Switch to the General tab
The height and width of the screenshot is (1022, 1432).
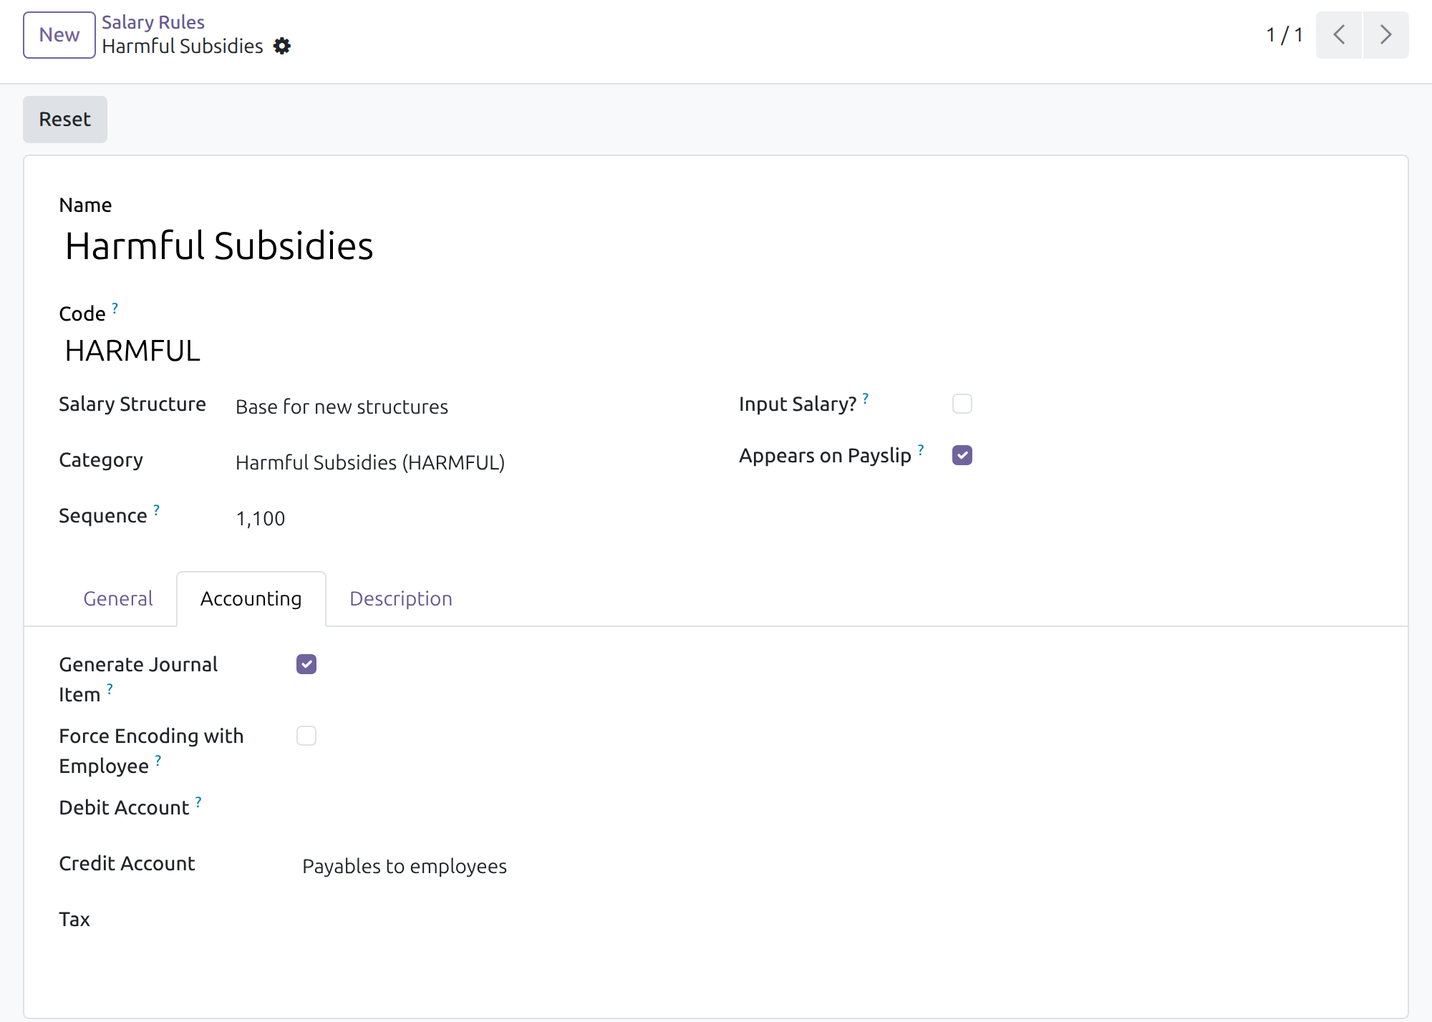tap(118, 598)
